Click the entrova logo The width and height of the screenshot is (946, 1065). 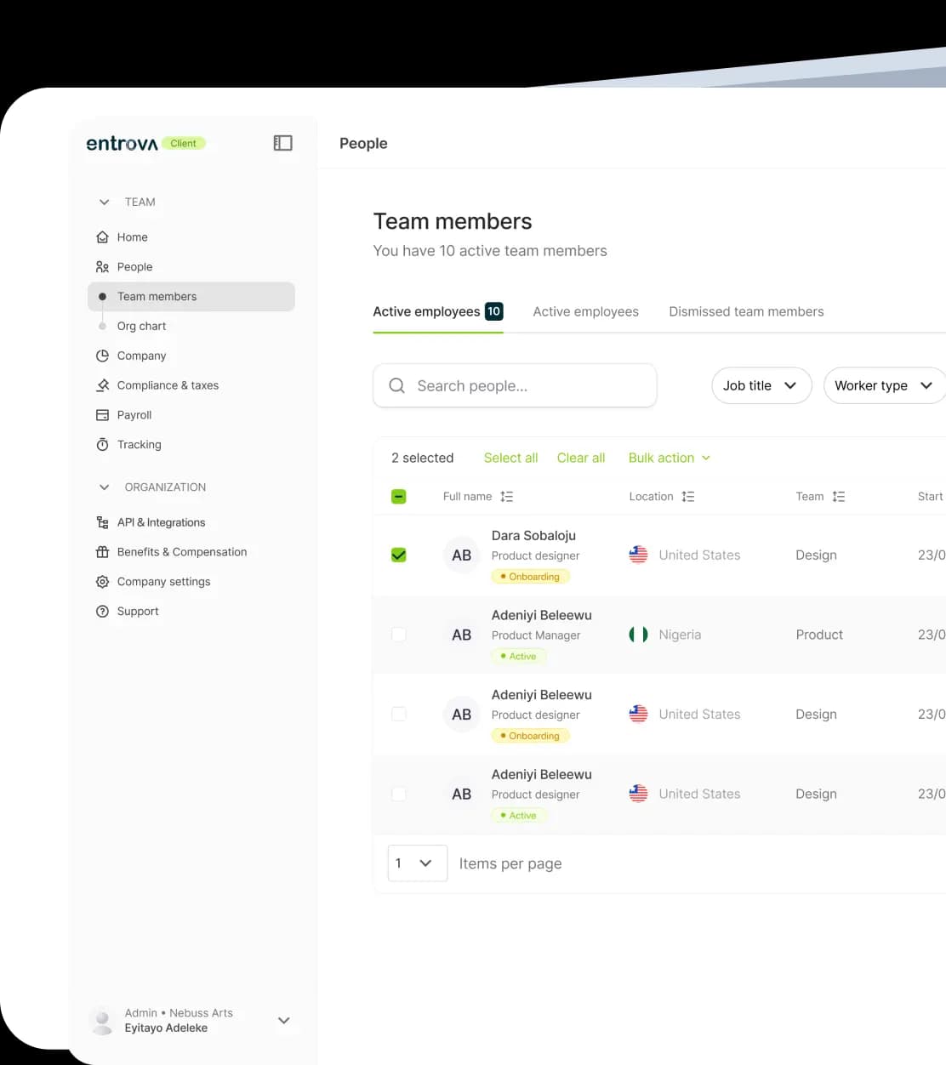pyautogui.click(x=122, y=144)
